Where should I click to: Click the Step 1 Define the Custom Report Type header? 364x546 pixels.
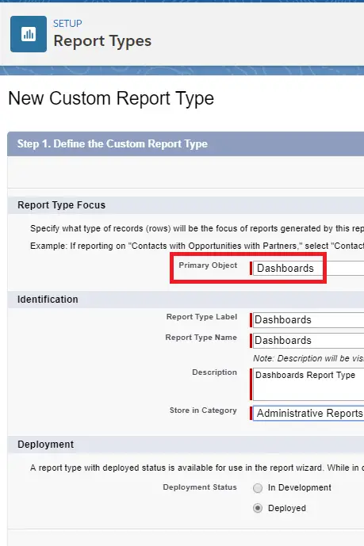[113, 143]
